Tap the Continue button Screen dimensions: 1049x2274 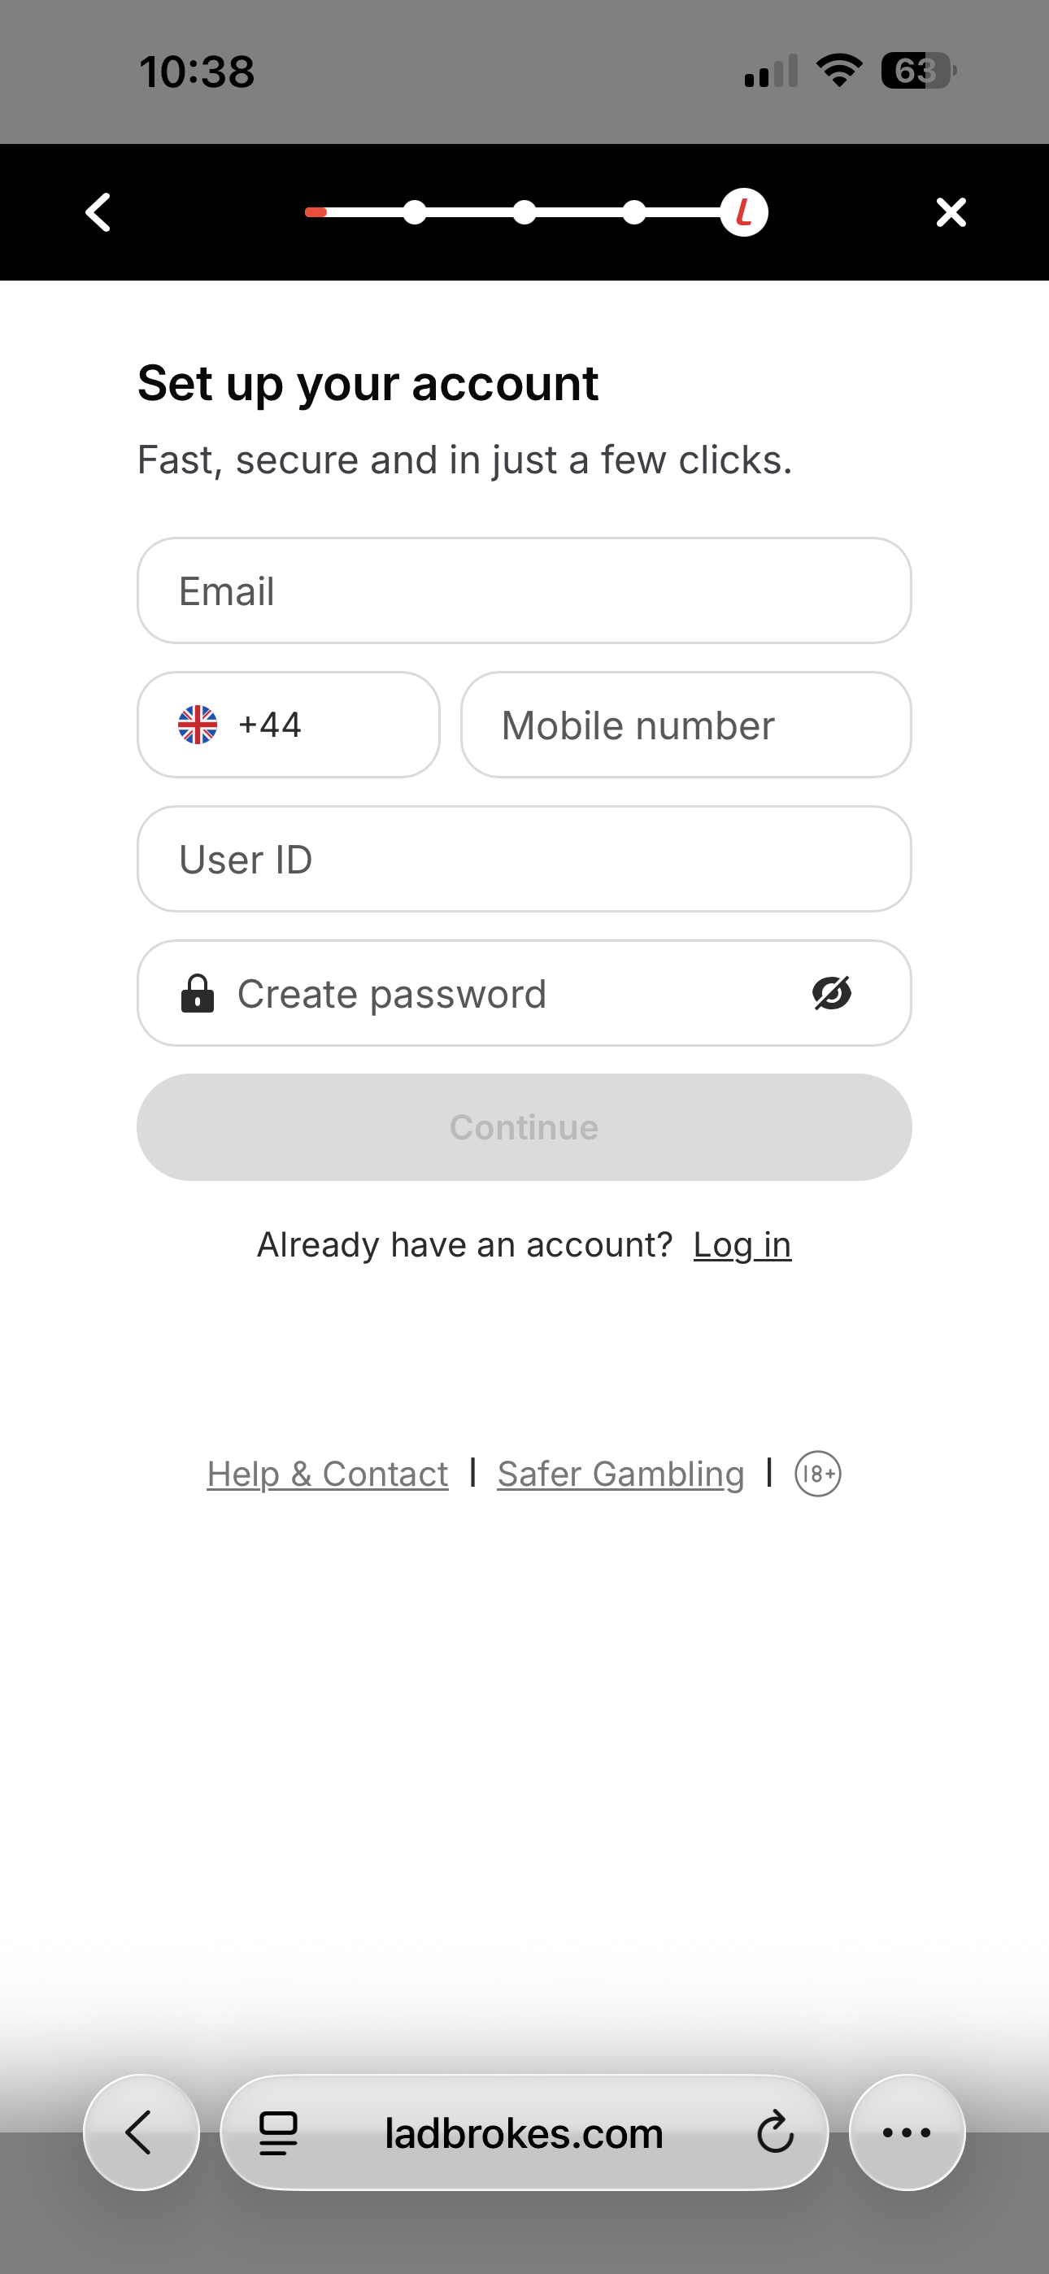tap(524, 1127)
